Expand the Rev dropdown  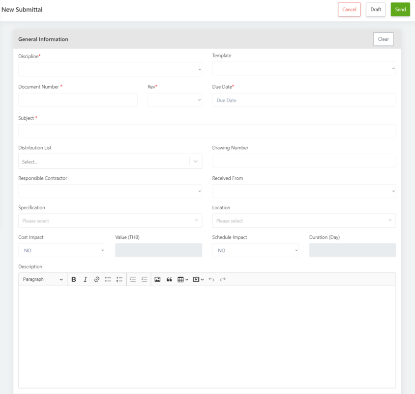tap(175, 100)
